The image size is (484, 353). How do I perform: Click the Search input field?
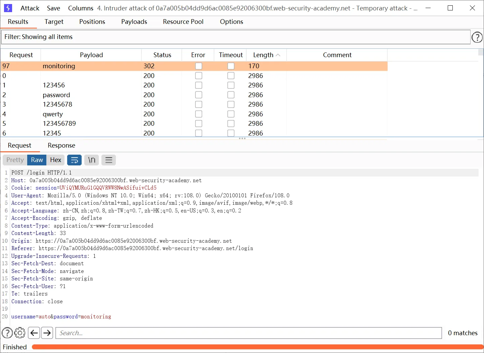[x=249, y=333]
